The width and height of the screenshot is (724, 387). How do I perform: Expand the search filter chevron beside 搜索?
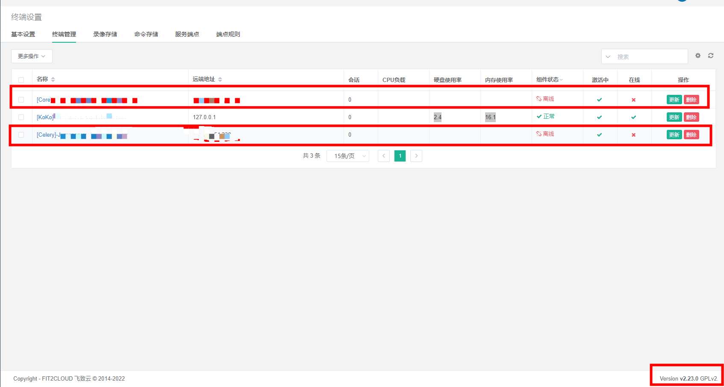click(608, 56)
